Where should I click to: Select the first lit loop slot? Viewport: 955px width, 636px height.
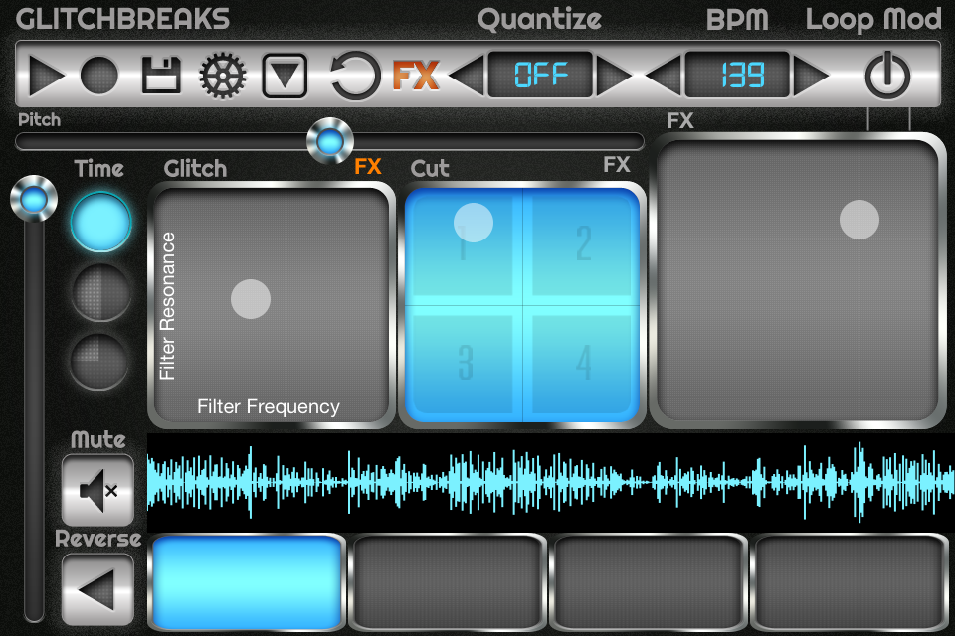[248, 581]
